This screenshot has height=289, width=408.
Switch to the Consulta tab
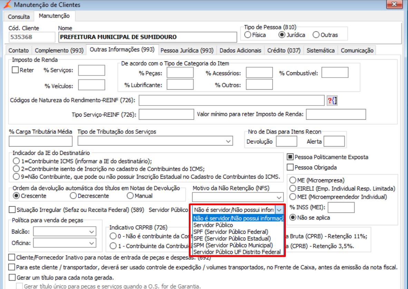click(19, 17)
